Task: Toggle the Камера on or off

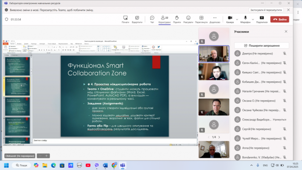Action: click(230, 19)
